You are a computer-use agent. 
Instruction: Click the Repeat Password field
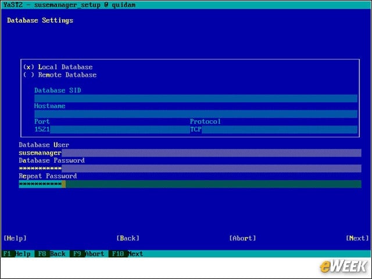(190, 184)
